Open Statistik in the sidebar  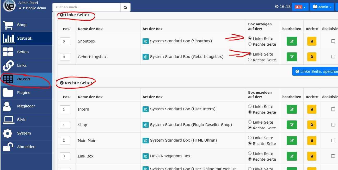coord(25,38)
